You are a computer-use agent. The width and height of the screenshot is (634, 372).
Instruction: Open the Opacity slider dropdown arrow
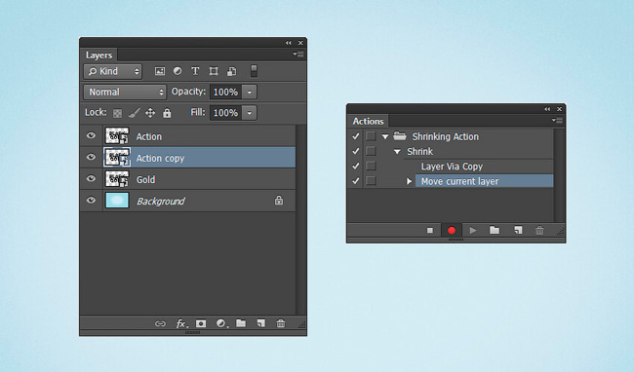250,92
